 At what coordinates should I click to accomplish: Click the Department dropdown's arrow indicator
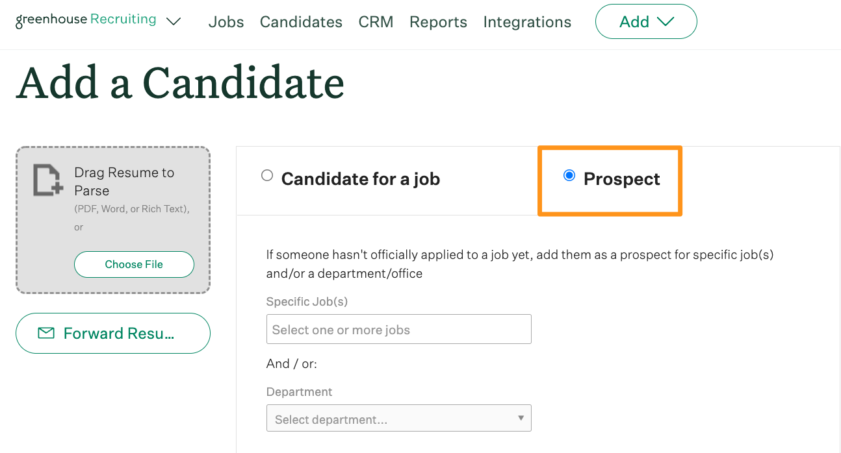pos(521,418)
